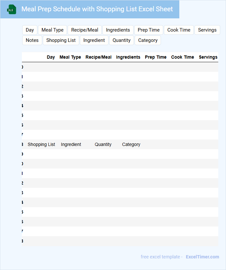Viewport: 226px width, 270px height.
Task: Choose the Ingredient tag button
Action: [x=94, y=40]
